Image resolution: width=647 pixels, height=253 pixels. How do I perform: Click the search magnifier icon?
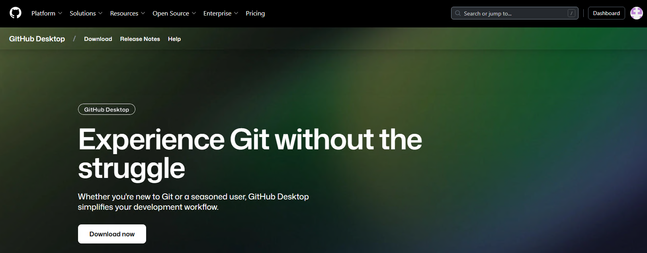[x=458, y=13]
